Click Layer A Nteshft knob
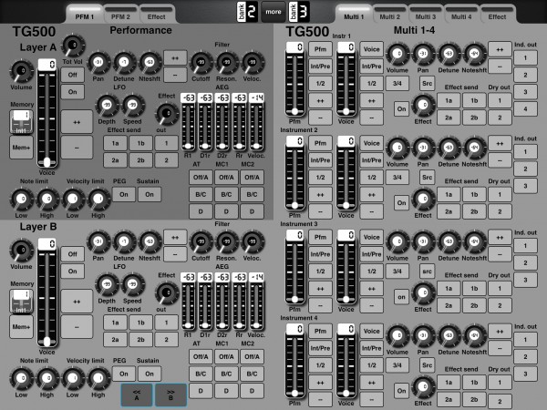Viewport: 547px width, 410px height. click(150, 63)
